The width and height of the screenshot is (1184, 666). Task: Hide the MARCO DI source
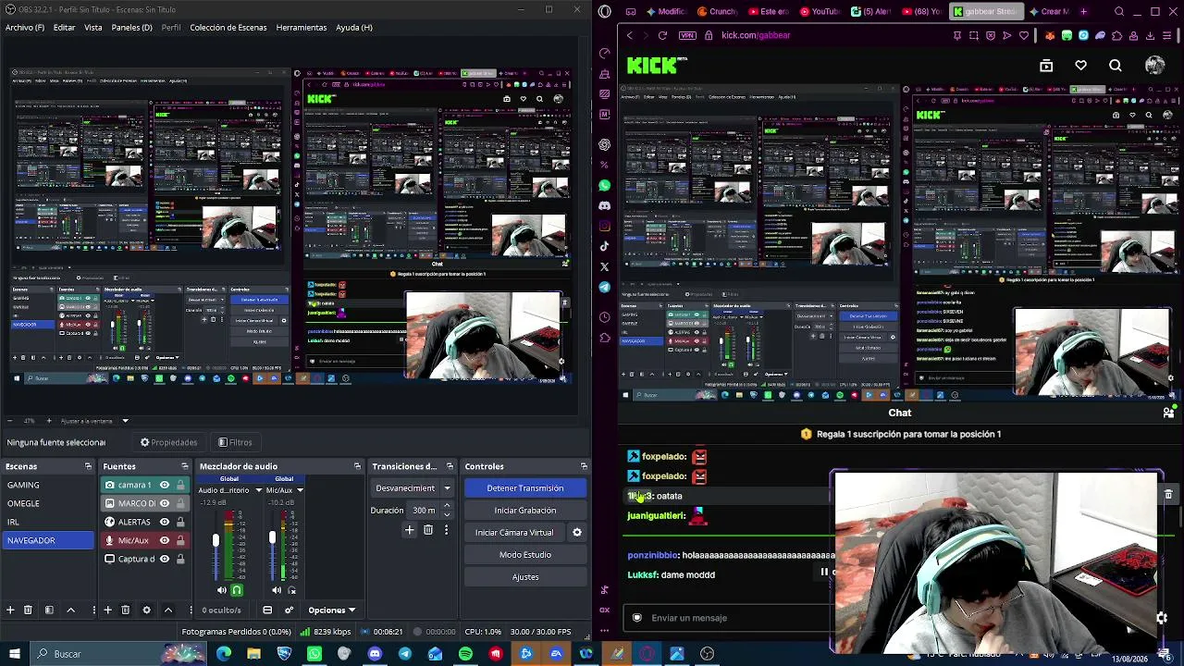[165, 503]
